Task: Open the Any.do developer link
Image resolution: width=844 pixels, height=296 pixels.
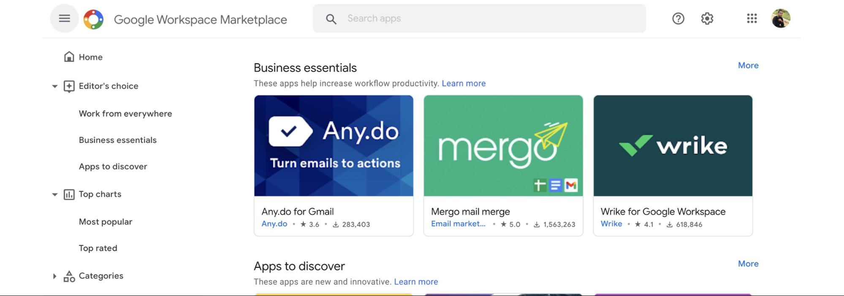Action: 274,224
